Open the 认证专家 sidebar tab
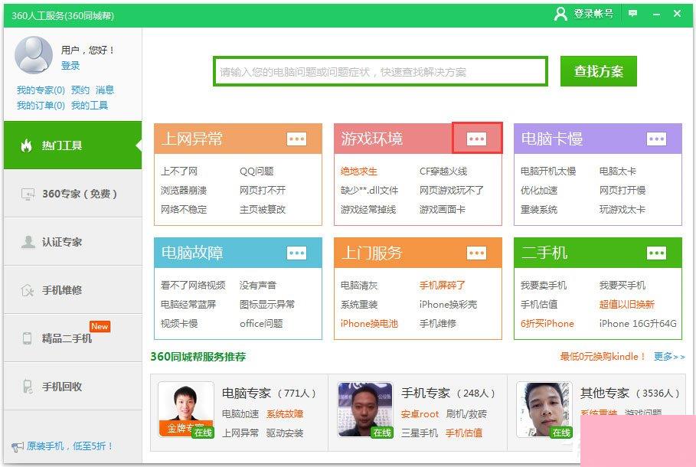The width and height of the screenshot is (696, 467). pyautogui.click(x=73, y=242)
